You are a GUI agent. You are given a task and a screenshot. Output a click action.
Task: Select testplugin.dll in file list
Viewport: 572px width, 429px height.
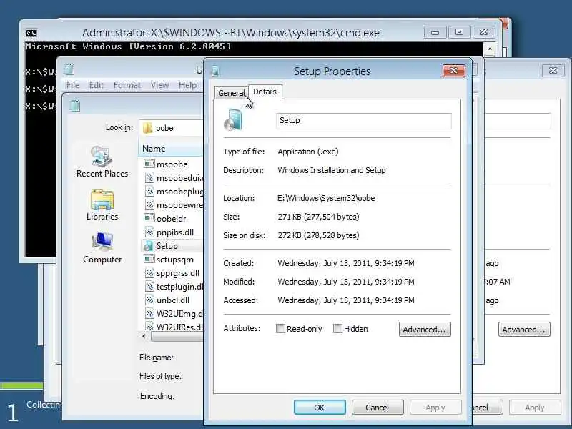pos(174,287)
